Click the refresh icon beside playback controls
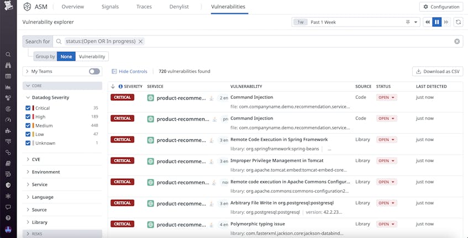Screen dimensions: 468x238 click(458, 22)
